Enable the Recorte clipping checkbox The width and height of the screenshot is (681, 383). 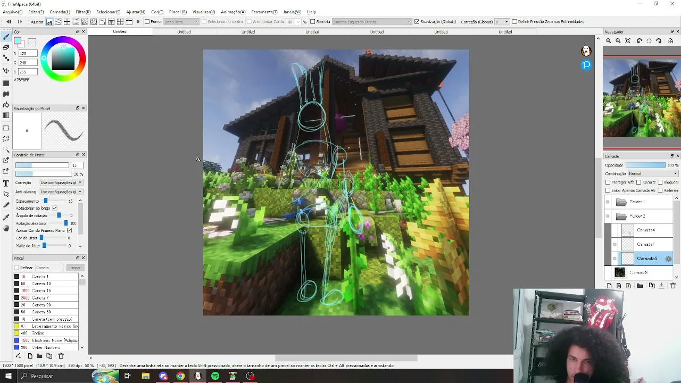coord(639,182)
